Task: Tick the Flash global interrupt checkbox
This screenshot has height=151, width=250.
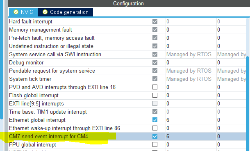Action: (155, 95)
